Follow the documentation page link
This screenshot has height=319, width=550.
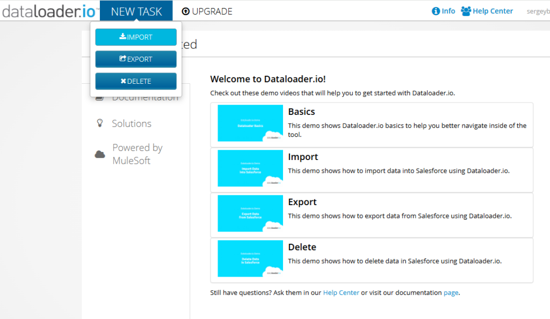point(451,293)
